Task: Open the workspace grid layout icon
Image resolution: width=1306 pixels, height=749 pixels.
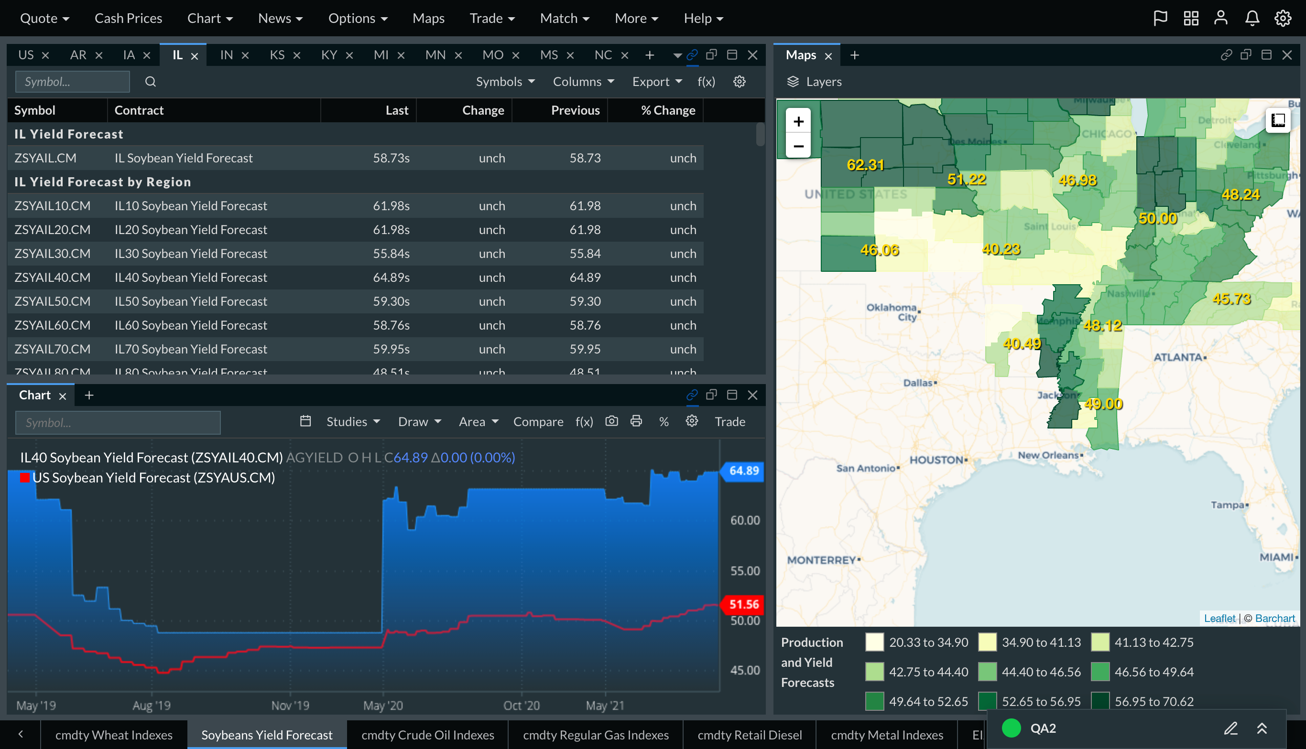Action: click(x=1191, y=19)
